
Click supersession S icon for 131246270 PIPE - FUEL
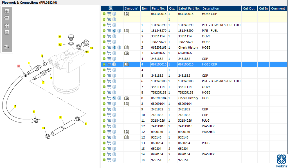coord(114,31)
